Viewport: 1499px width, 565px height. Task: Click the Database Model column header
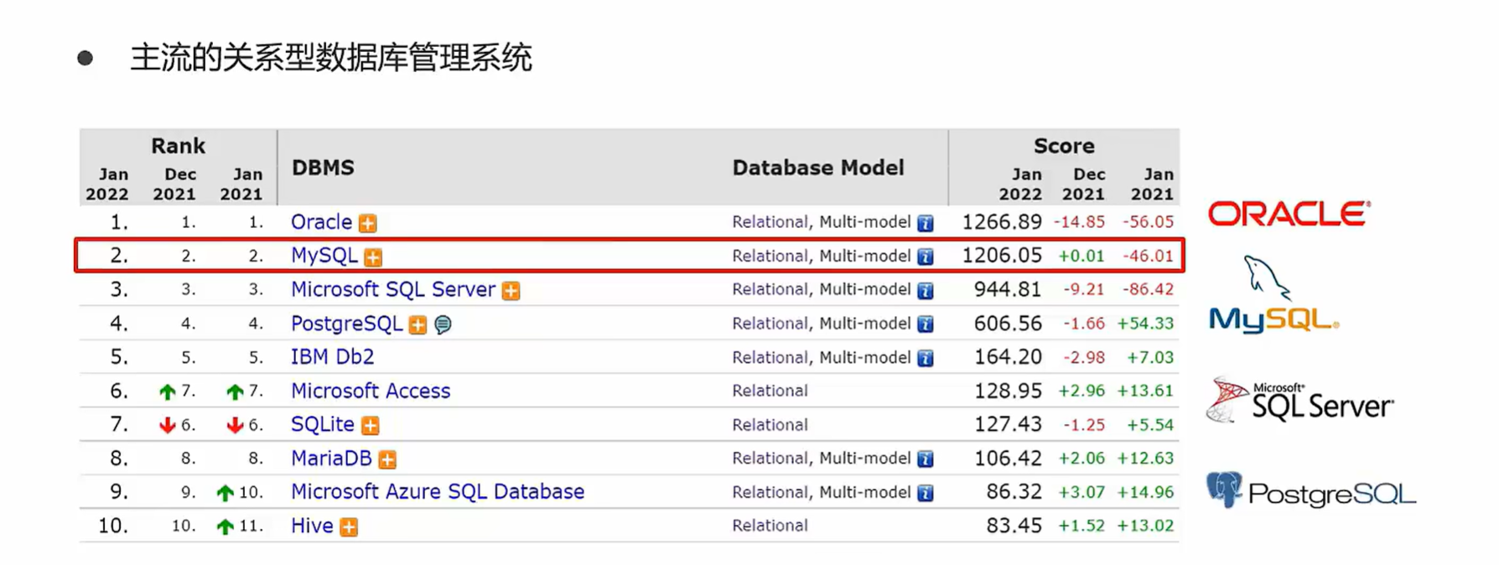[x=818, y=168]
